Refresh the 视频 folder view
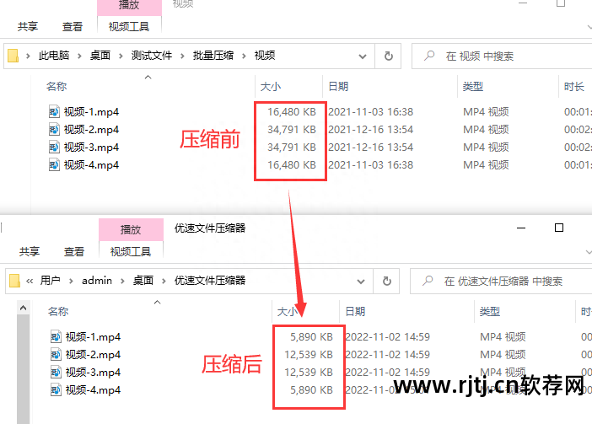 pos(388,56)
